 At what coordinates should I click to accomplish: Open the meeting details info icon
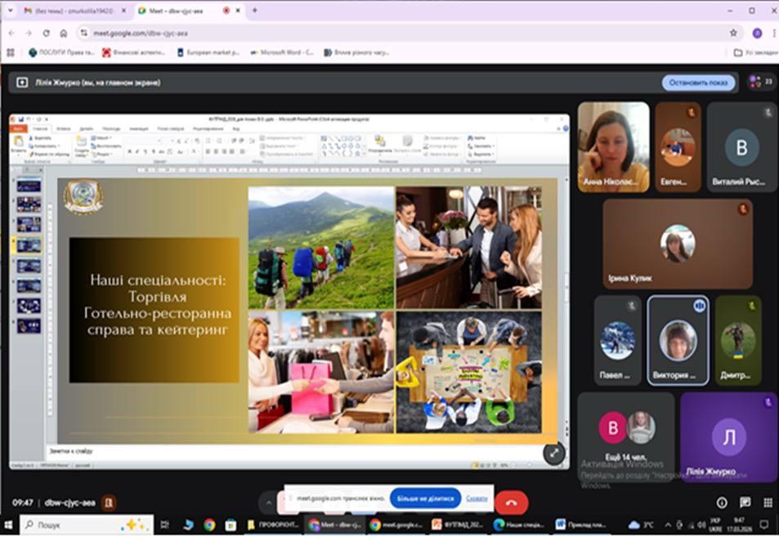coord(722,503)
